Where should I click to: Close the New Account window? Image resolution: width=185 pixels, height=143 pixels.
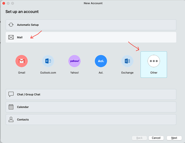(4, 3)
